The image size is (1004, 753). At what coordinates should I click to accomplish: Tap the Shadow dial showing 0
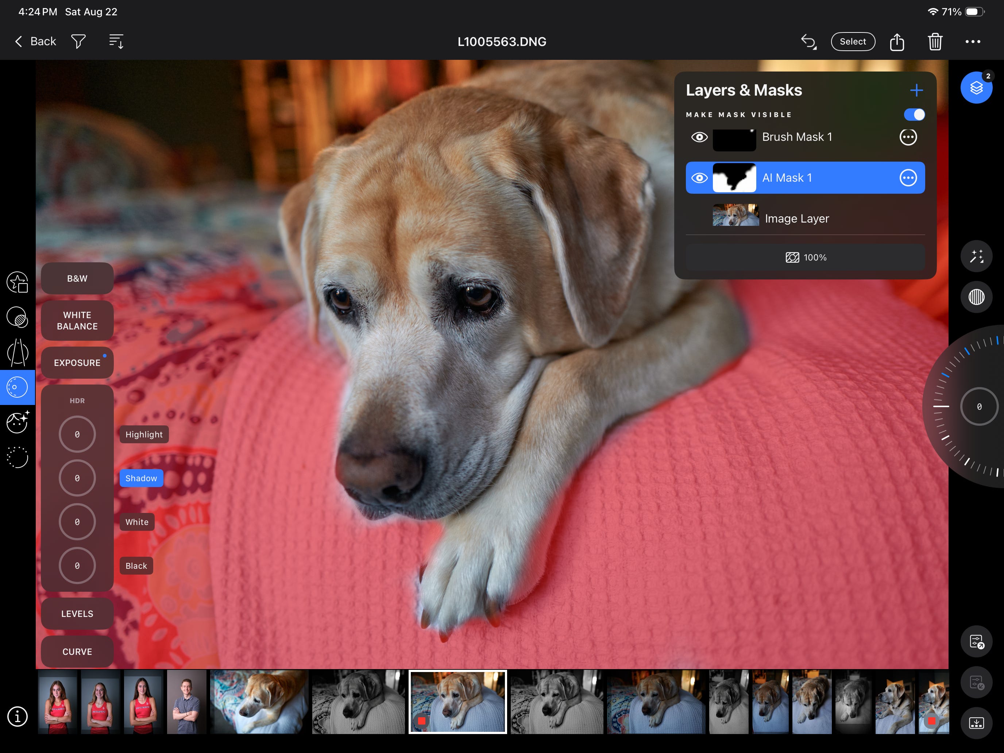click(77, 478)
